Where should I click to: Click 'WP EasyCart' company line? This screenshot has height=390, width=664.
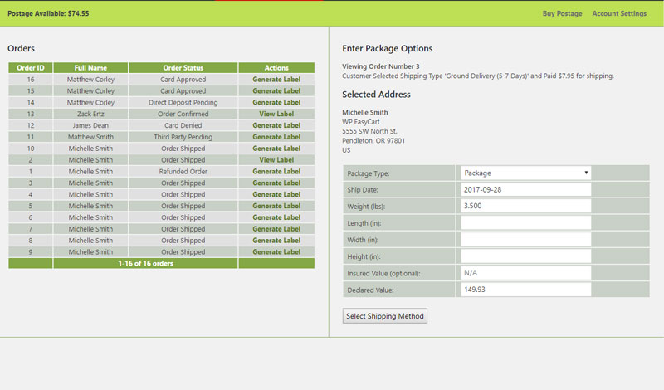coord(361,121)
